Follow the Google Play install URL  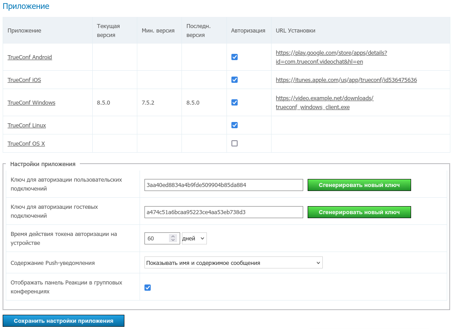click(331, 57)
